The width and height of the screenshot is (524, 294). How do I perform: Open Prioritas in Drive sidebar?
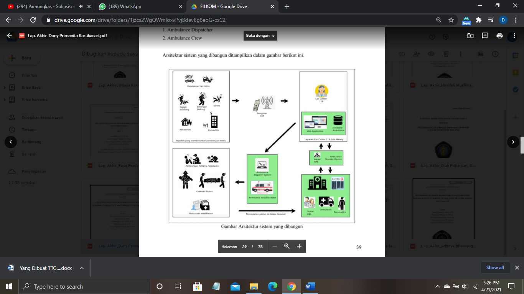(x=29, y=75)
